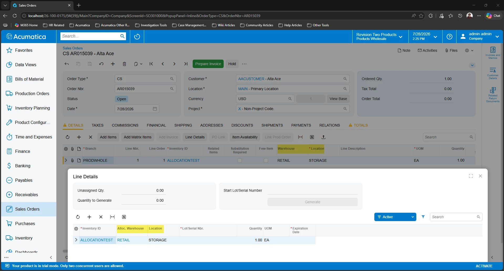The image size is (504, 271).
Task: Open the Revision Two Products branch dropdown
Action: 380,37
